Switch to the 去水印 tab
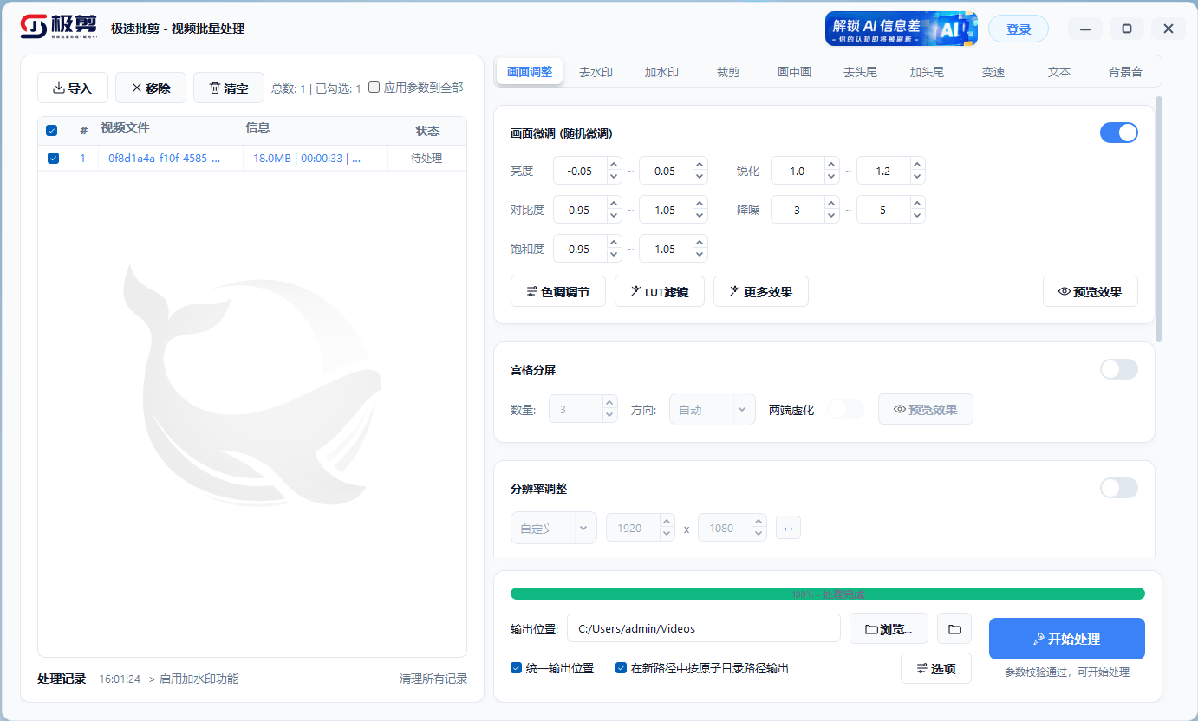This screenshot has width=1198, height=721. [x=596, y=72]
